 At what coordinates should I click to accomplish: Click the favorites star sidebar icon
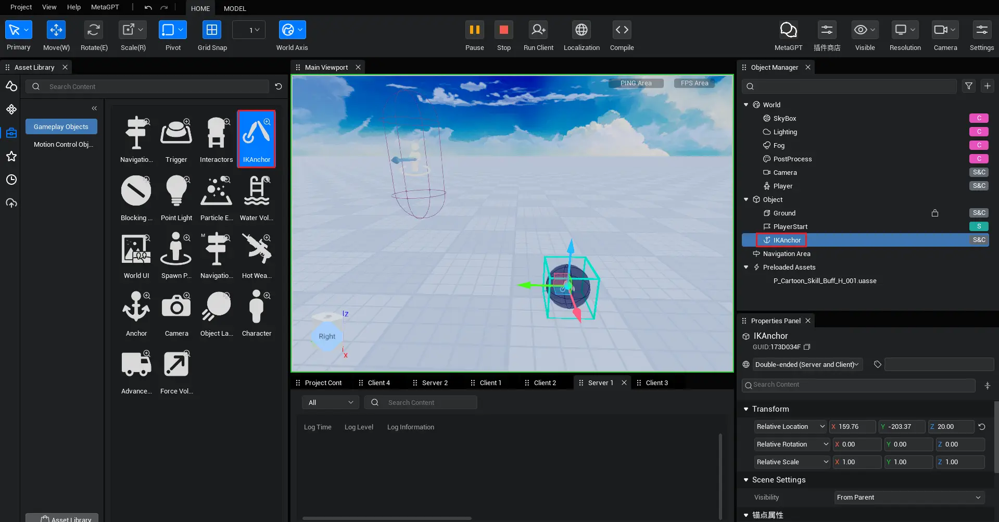click(11, 156)
